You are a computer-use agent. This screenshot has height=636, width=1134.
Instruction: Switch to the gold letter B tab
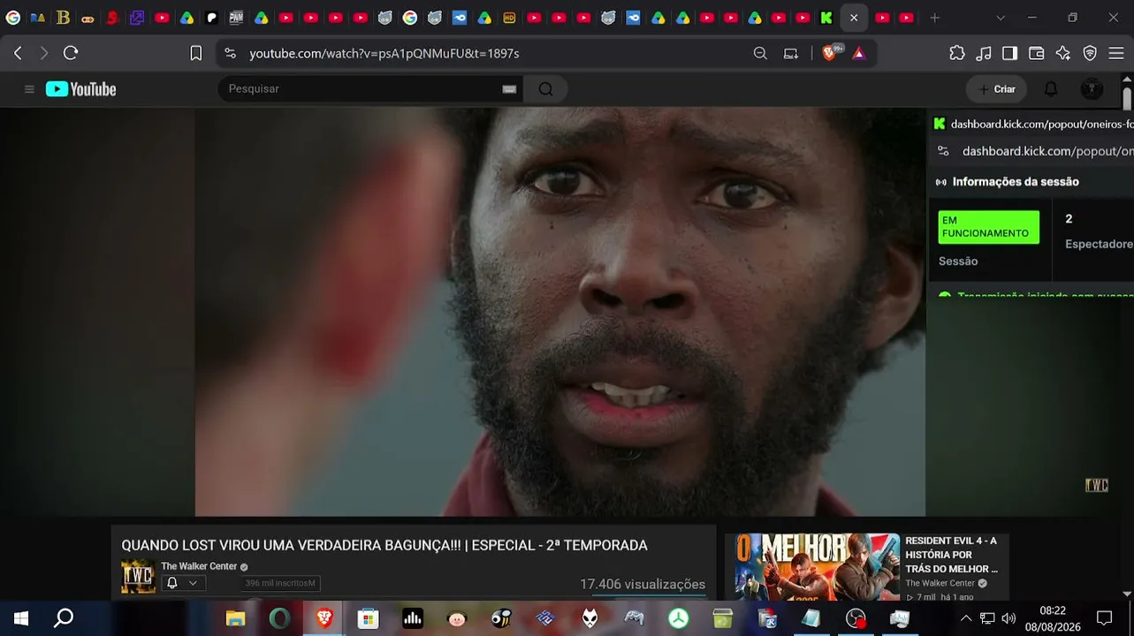coord(63,18)
